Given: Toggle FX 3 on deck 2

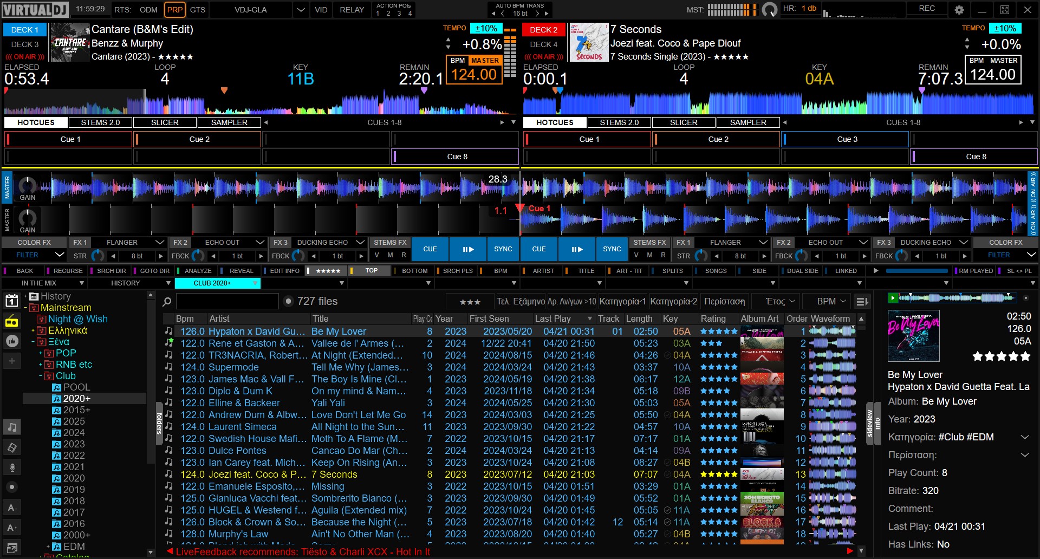Looking at the screenshot, I should click(883, 242).
